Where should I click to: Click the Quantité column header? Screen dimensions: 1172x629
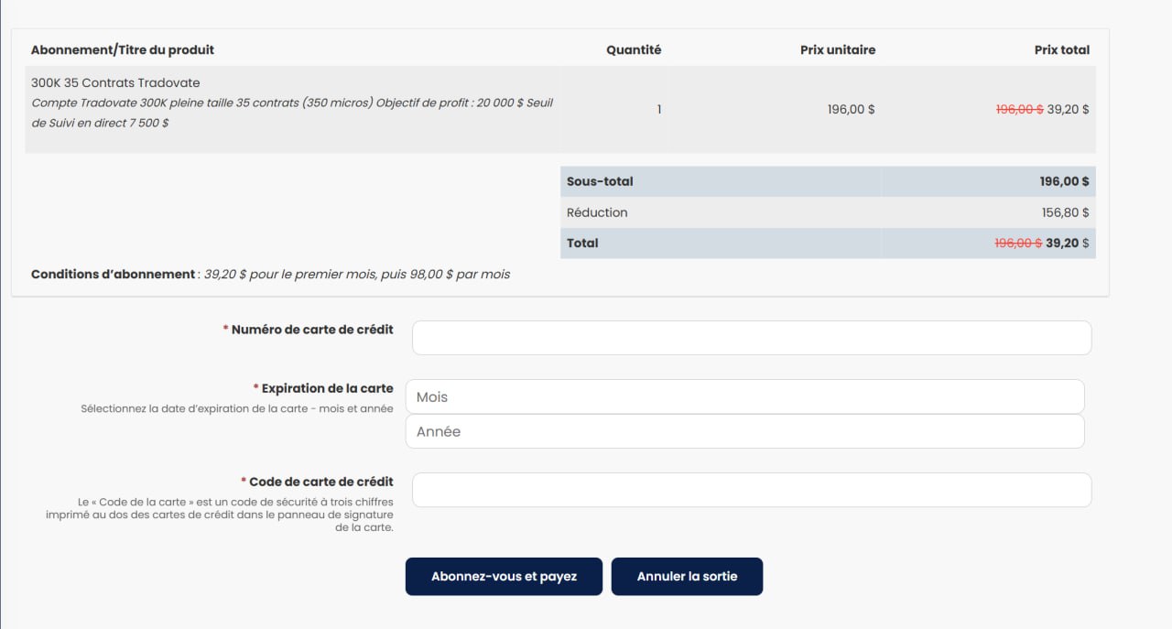[x=634, y=49]
